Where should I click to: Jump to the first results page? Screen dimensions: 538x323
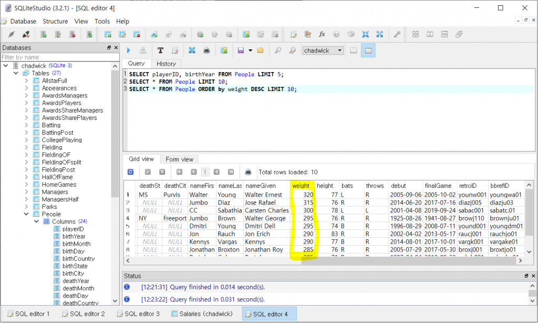179,172
